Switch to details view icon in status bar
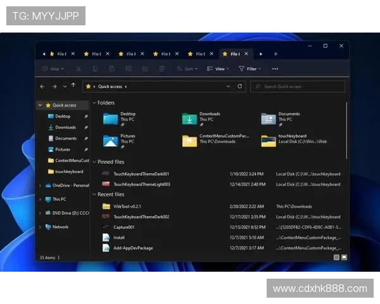Image resolution: width=380 pixels, height=304 pixels. tap(336, 257)
